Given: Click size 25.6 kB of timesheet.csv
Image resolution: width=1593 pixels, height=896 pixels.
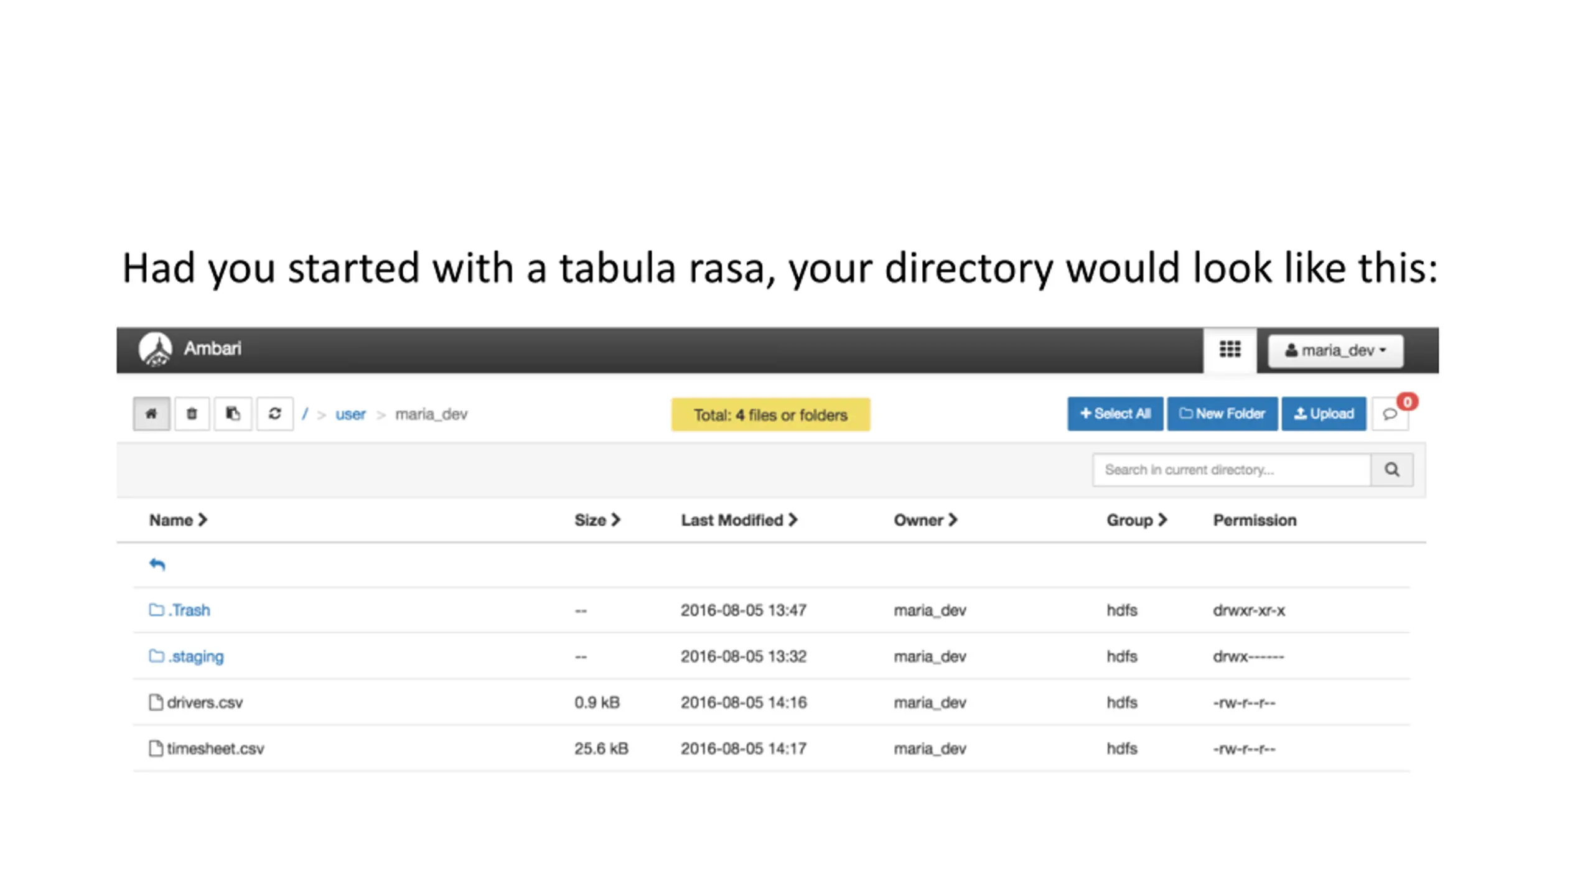Looking at the screenshot, I should click(x=601, y=749).
